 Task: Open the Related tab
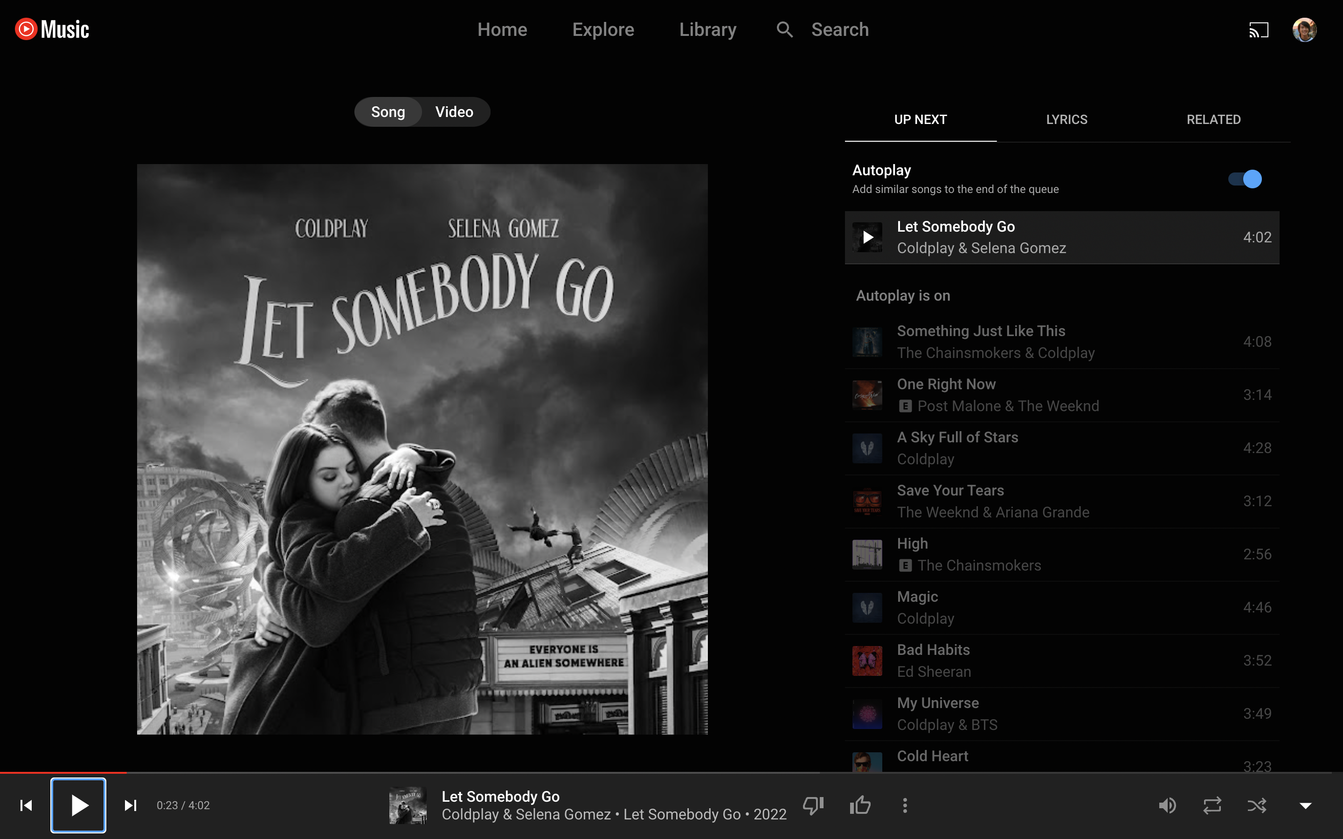[x=1213, y=119]
